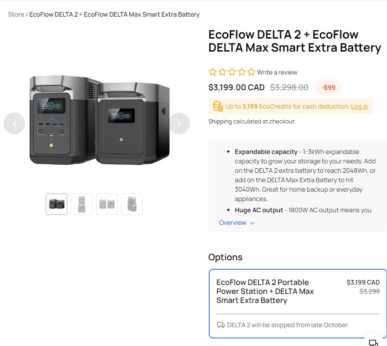Click the EcoCredits coin stack icon
The width and height of the screenshot is (387, 346).
click(x=218, y=106)
